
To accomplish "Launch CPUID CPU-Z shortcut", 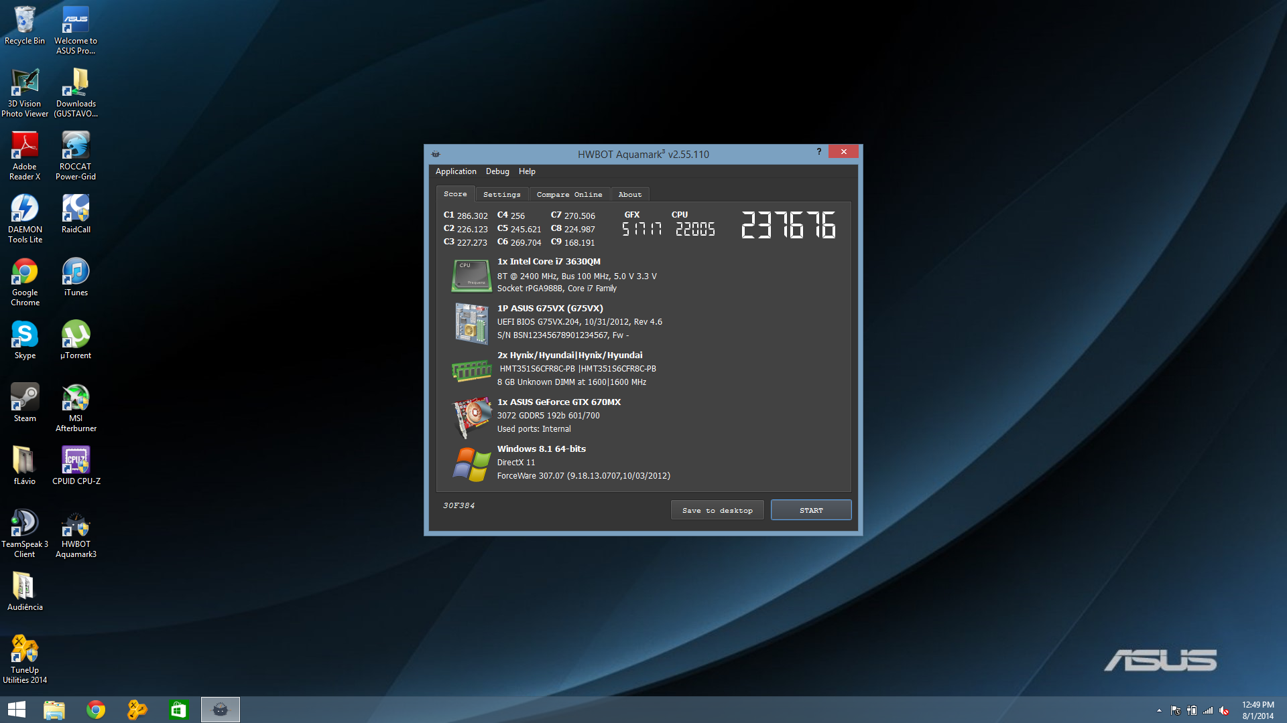I will 76,466.
